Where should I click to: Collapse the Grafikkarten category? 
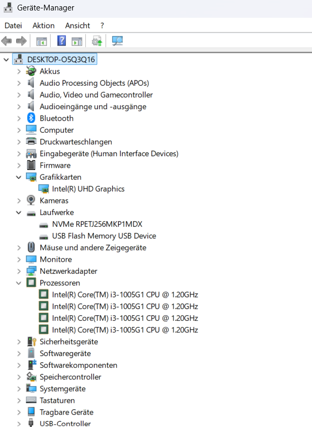[x=18, y=177]
